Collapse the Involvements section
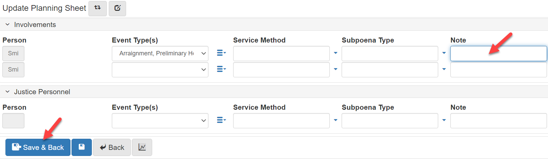 [7, 25]
